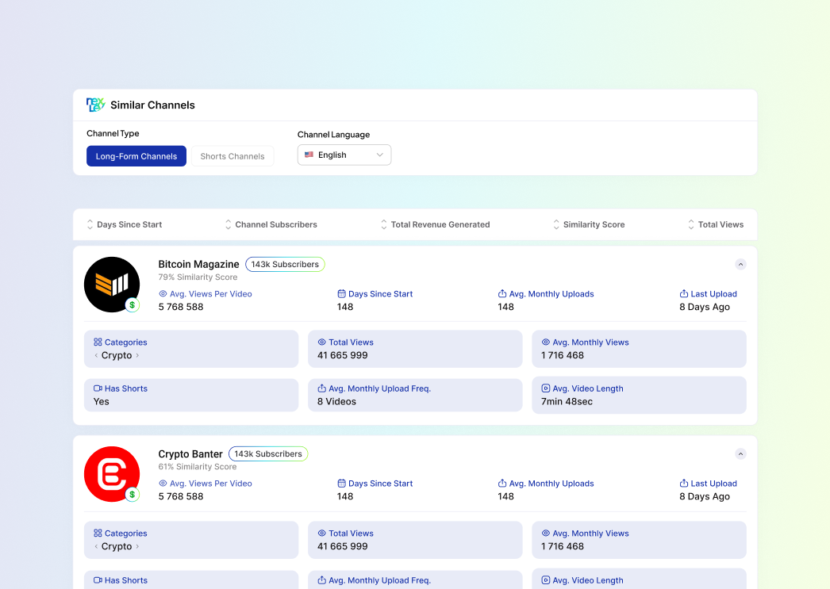This screenshot has height=589, width=830.
Task: Open the Channel Language dropdown set to English
Action: point(344,155)
